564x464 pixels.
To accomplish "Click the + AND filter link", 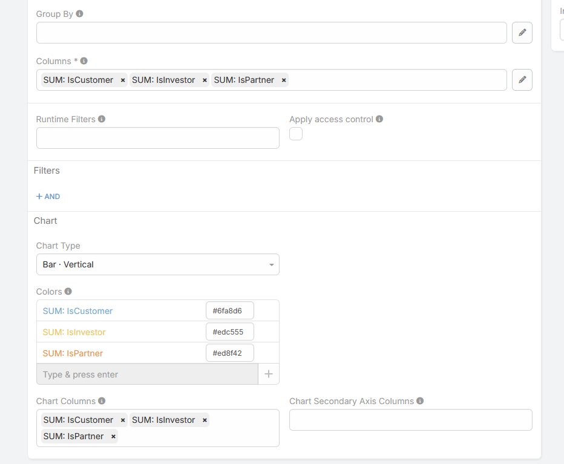I will (48, 197).
